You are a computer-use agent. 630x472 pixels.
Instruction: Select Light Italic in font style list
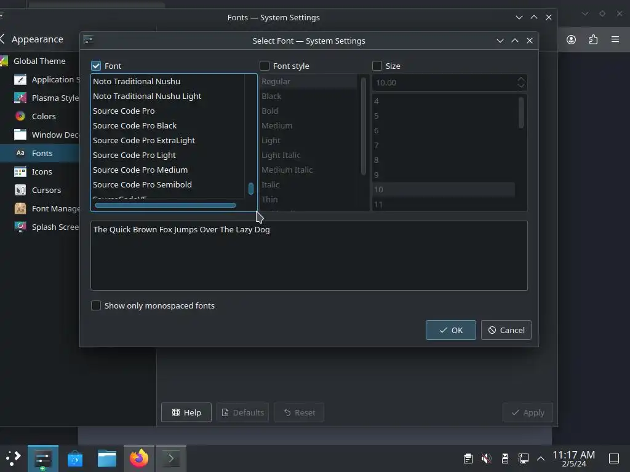point(309,155)
